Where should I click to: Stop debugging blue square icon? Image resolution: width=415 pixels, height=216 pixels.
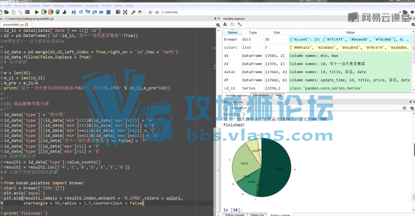point(108,12)
